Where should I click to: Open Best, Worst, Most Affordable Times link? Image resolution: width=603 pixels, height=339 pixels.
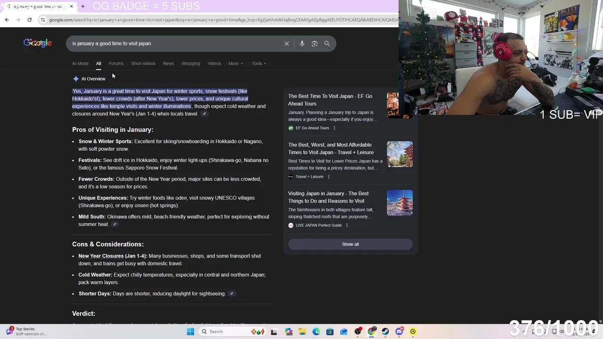click(x=331, y=148)
